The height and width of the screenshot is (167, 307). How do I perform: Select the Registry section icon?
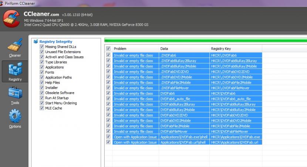(15, 69)
